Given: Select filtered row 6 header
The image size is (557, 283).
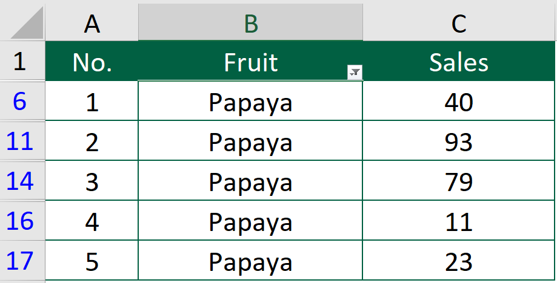Looking at the screenshot, I should pos(22,100).
